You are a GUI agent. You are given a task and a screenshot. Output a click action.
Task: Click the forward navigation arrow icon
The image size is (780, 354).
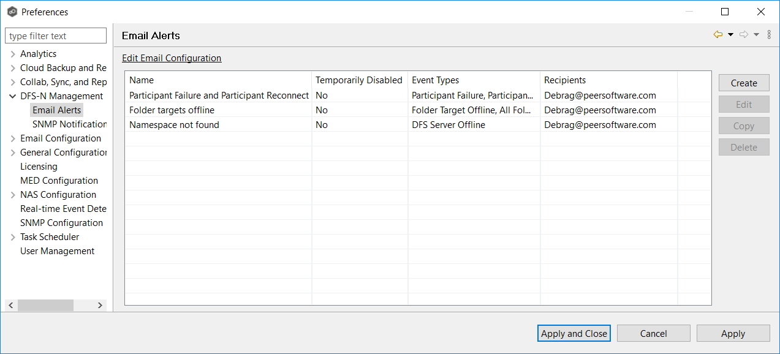(744, 35)
